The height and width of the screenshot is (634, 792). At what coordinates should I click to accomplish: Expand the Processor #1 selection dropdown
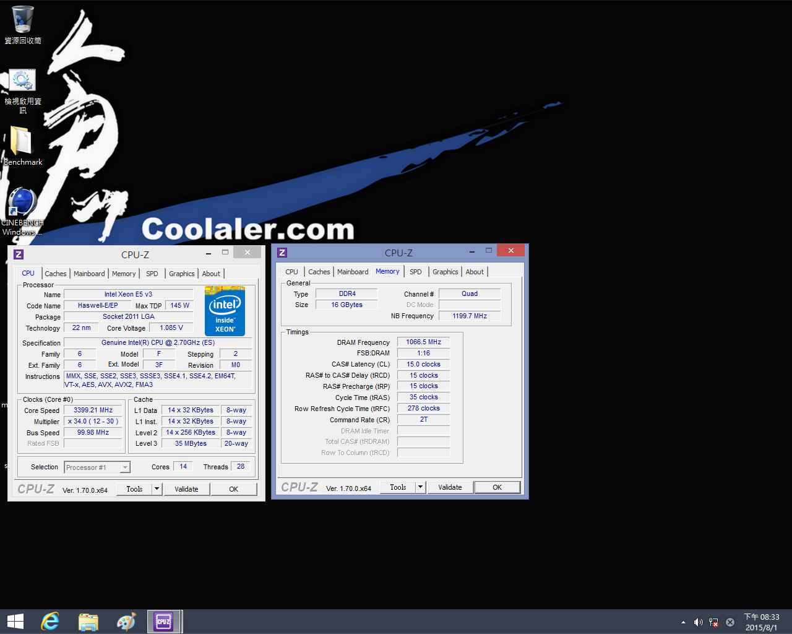[x=126, y=467]
